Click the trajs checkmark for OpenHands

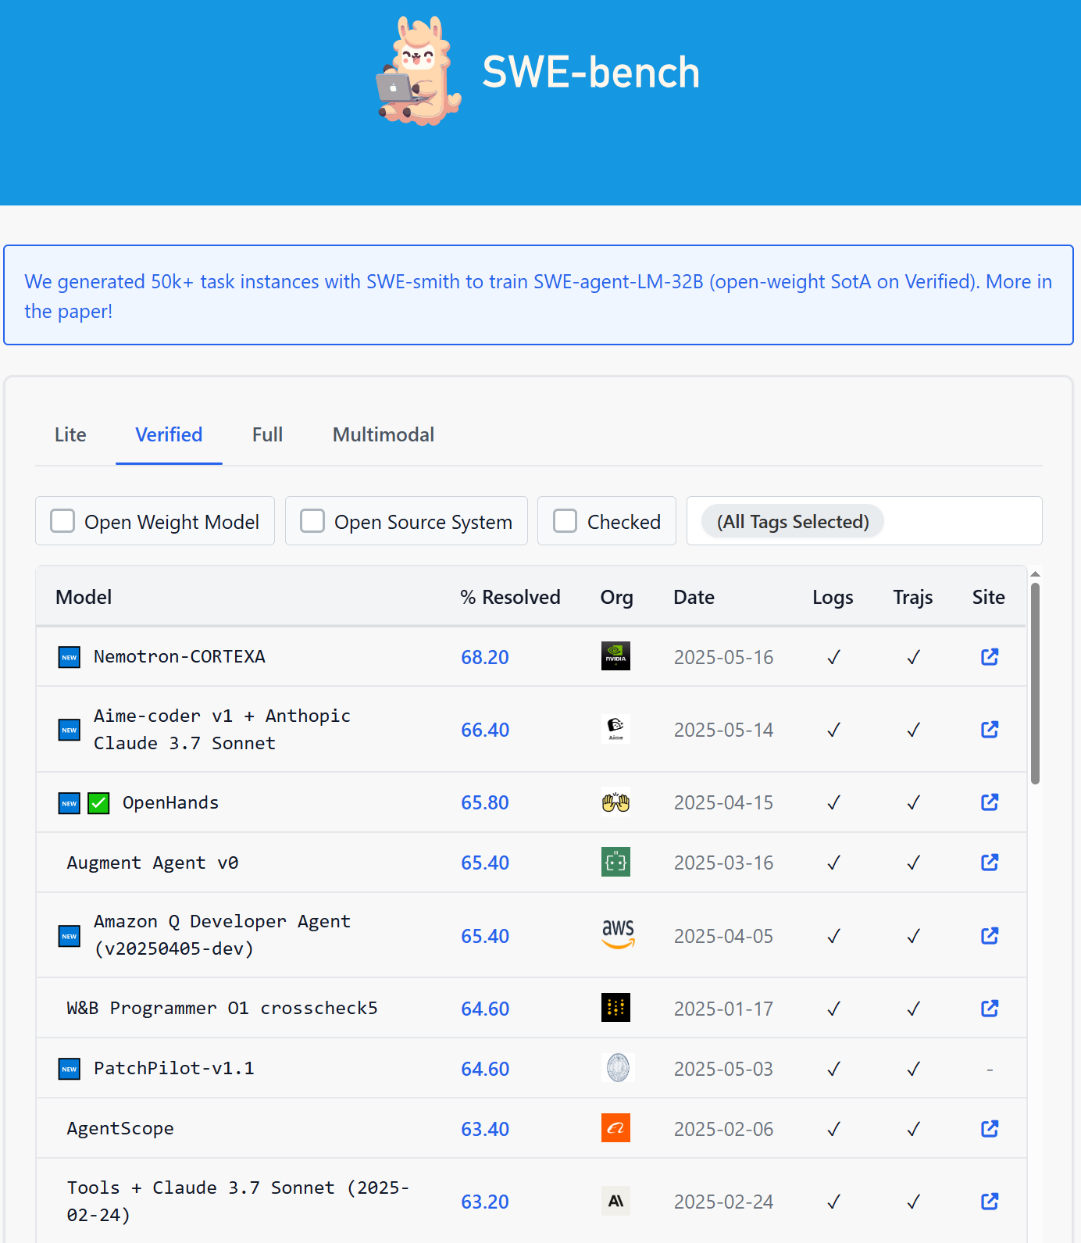point(913,803)
